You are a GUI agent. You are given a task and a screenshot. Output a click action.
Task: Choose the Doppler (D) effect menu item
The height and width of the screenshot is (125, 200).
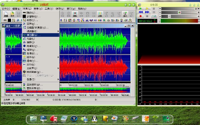41,16
